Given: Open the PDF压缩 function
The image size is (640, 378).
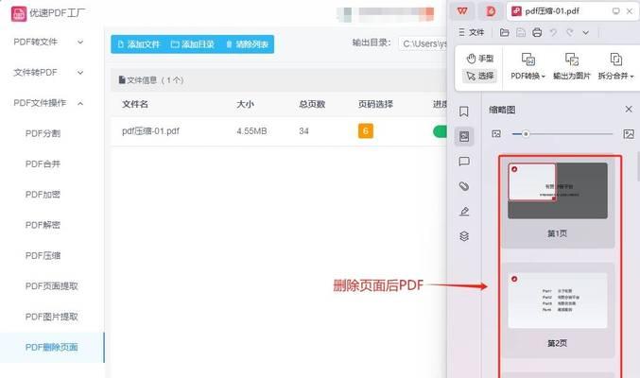Looking at the screenshot, I should click(x=43, y=255).
